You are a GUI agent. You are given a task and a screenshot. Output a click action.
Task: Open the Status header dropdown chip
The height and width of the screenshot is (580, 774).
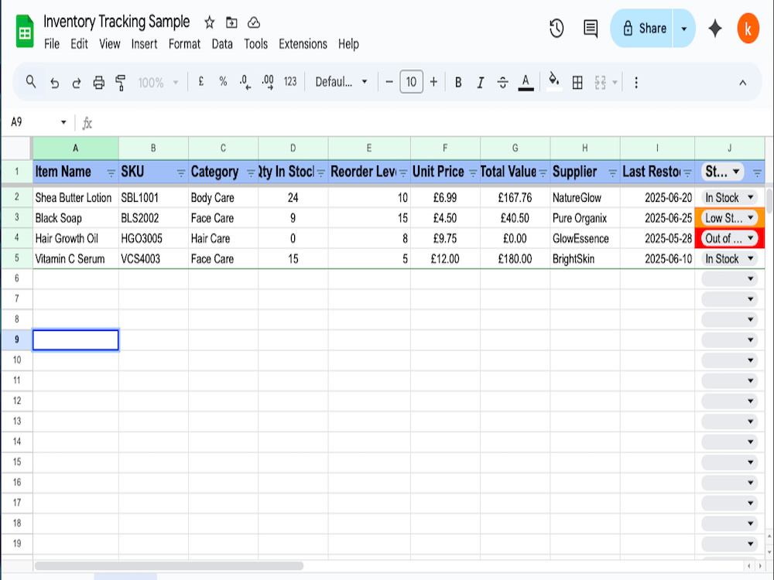click(x=723, y=172)
